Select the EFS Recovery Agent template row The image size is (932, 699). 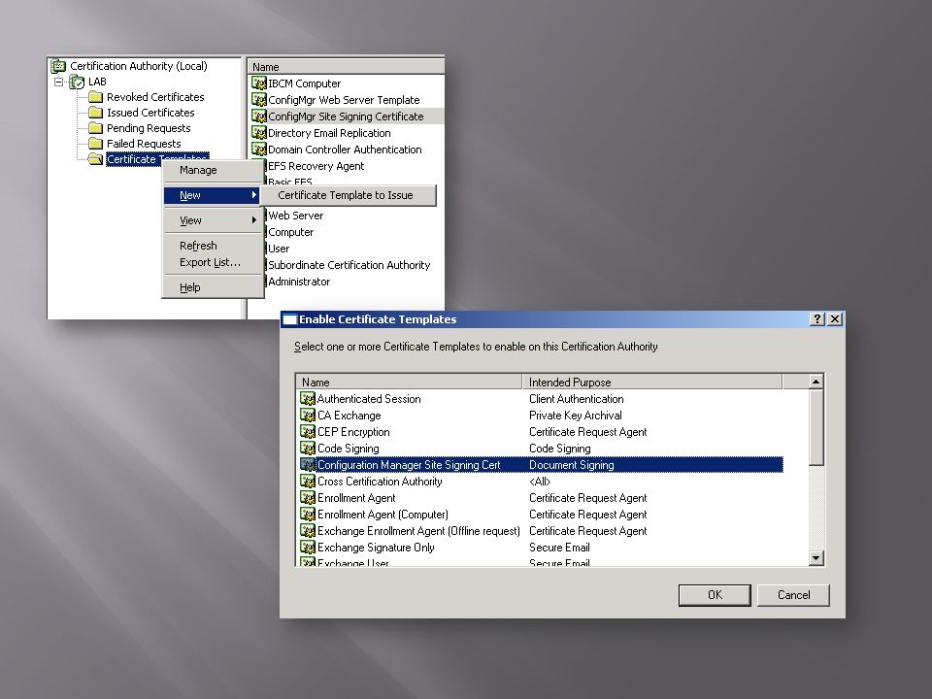click(316, 166)
